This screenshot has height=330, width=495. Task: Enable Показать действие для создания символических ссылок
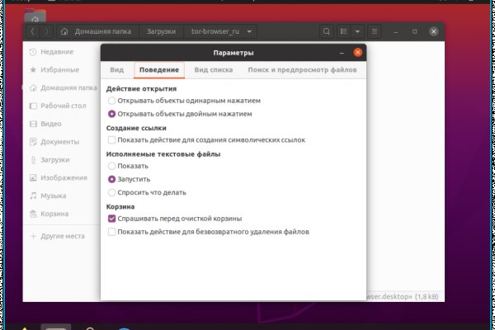pyautogui.click(x=112, y=141)
